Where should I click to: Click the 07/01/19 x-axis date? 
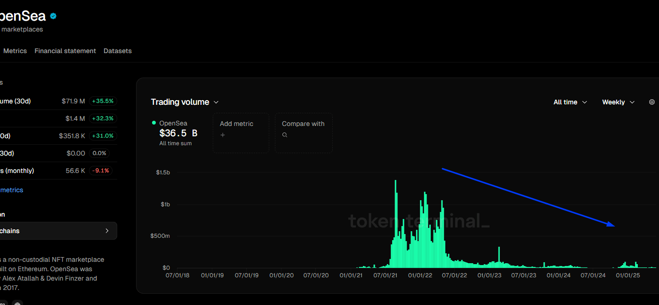coord(247,275)
